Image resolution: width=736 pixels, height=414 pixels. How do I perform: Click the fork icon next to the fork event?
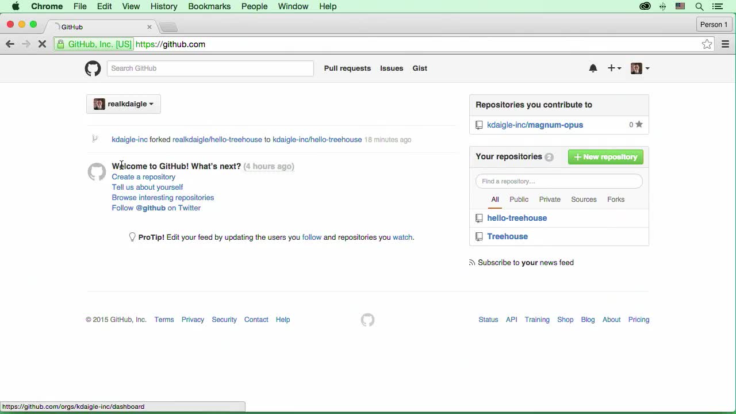pyautogui.click(x=95, y=139)
